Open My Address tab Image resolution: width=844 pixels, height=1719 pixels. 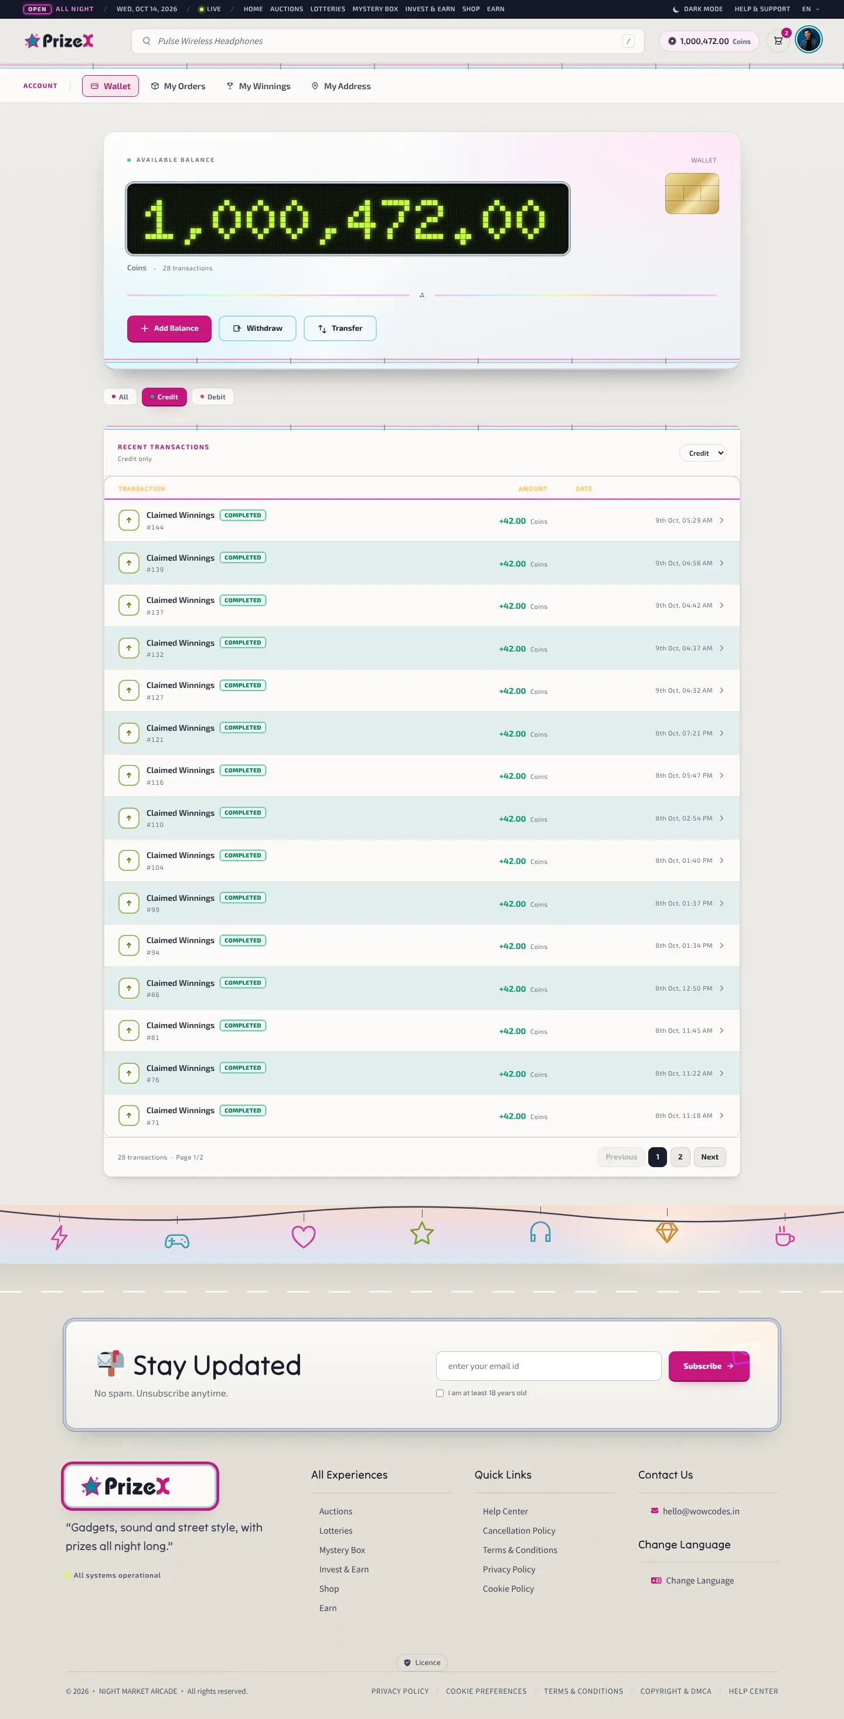coord(341,86)
